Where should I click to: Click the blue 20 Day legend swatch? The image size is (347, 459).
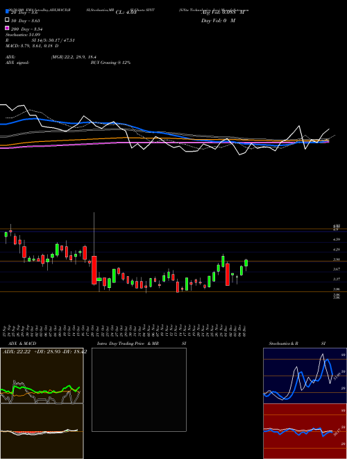click(x=7, y=11)
